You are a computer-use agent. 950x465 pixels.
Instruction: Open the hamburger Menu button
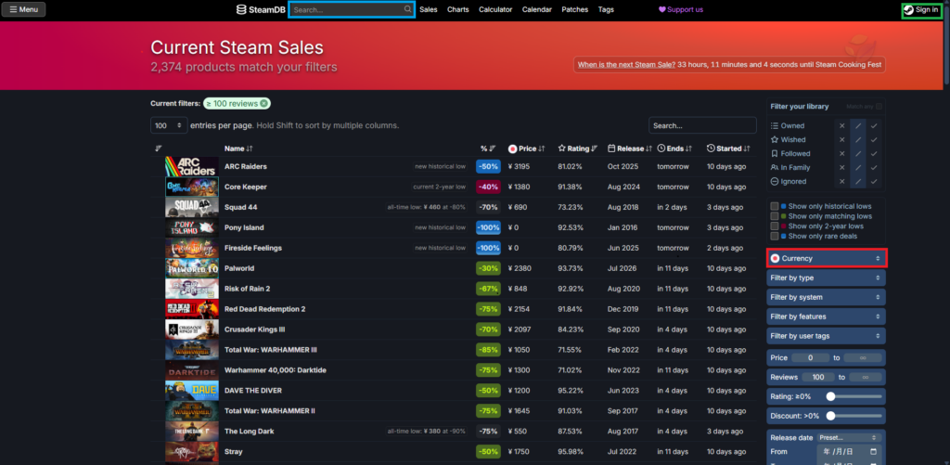coord(23,9)
